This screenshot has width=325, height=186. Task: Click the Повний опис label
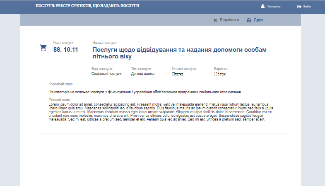pyautogui.click(x=60, y=100)
